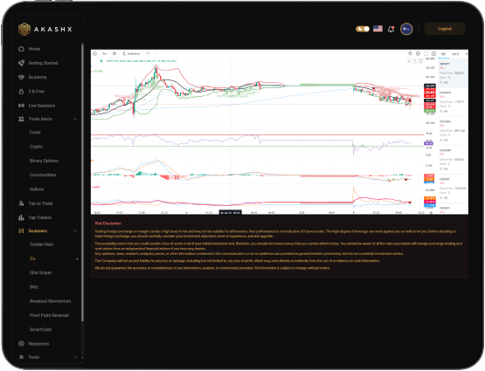Collapse the Trade Alerts menu chevron
The image size is (485, 371).
point(75,119)
